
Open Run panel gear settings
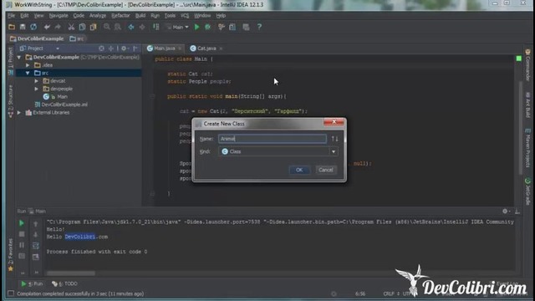pyautogui.click(x=505, y=212)
